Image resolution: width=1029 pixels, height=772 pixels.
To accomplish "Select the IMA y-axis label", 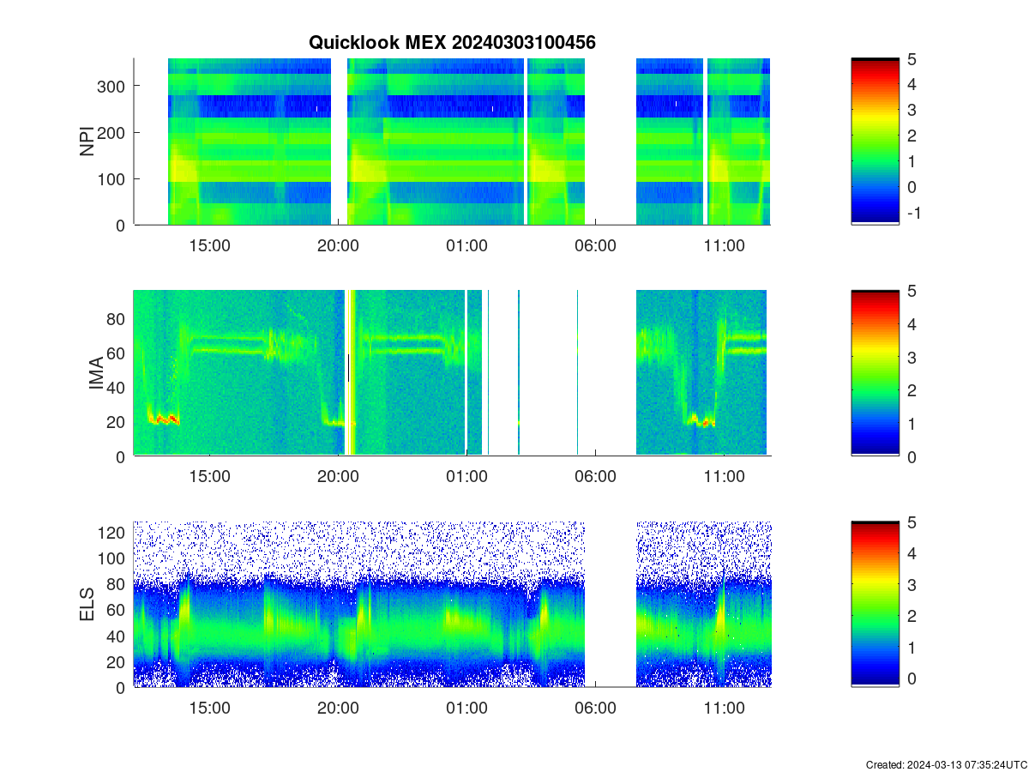I will coord(96,373).
